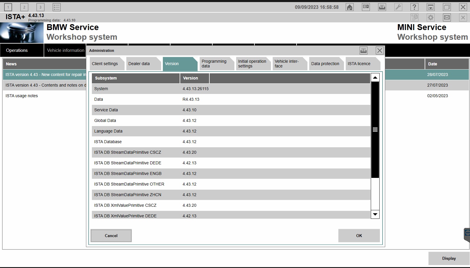
Task: Click the Date column header
Action: (447, 64)
